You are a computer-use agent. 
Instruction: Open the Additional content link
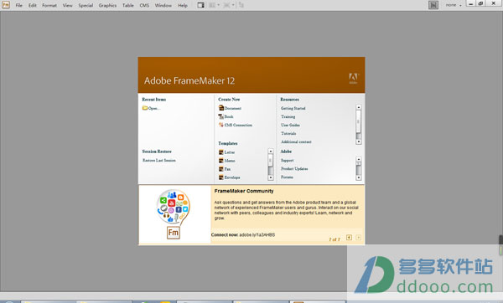[x=296, y=141]
